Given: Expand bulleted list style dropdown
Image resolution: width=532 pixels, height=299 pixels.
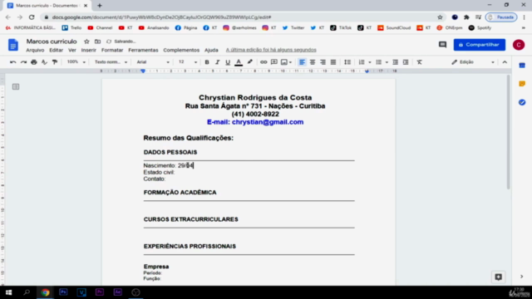Looking at the screenshot, I should click(x=387, y=62).
